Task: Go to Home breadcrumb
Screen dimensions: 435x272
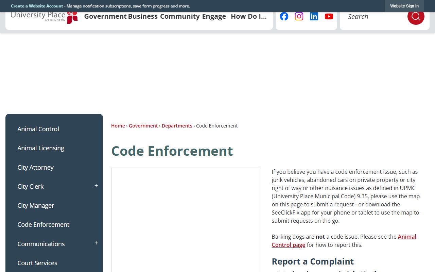Action: pos(118,126)
